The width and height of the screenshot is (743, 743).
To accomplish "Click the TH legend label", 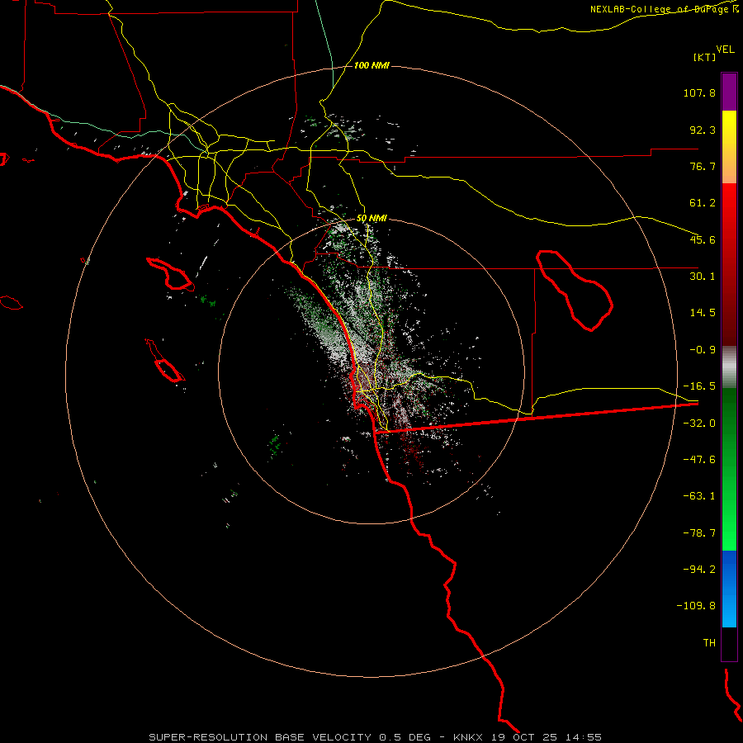I will click(x=709, y=643).
